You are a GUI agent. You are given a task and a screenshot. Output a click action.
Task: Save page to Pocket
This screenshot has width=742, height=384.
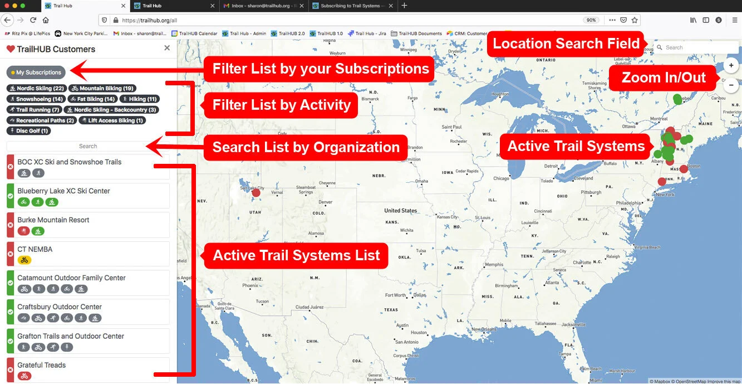point(623,20)
